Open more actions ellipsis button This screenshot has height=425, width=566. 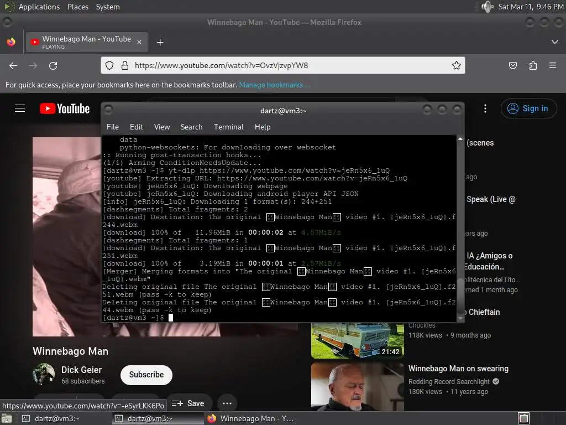coord(227,403)
